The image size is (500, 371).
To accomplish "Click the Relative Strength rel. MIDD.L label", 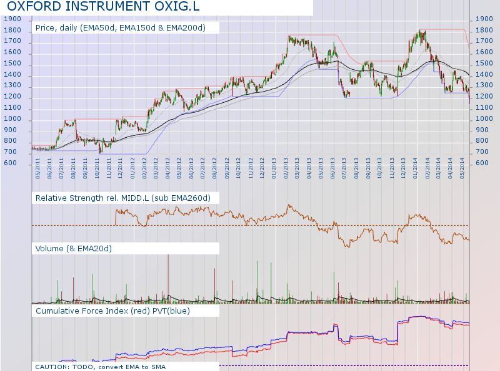I will pos(123,198).
